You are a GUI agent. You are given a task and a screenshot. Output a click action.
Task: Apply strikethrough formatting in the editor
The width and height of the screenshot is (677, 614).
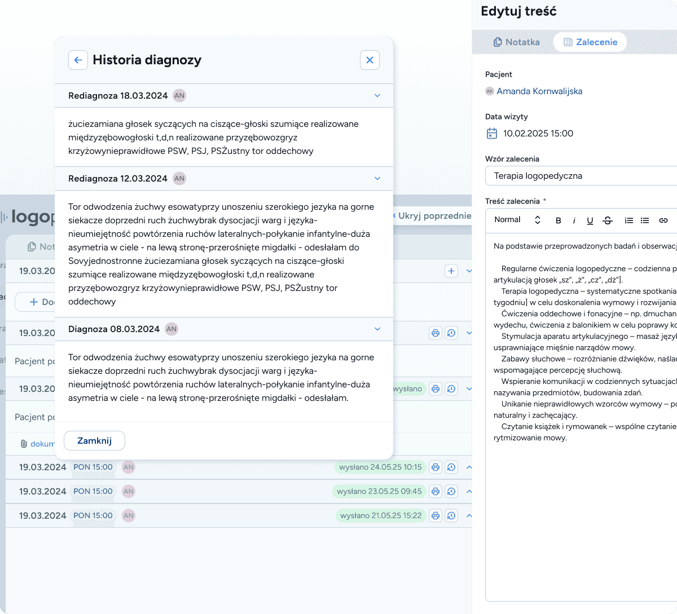tap(608, 220)
